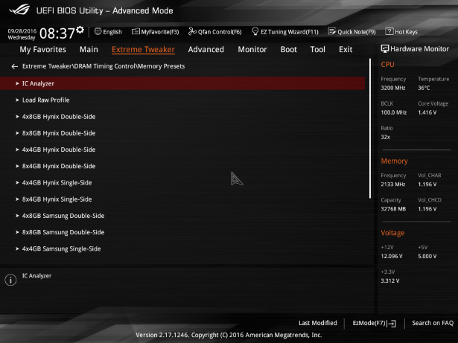Switch to EzMode(F7)

[x=374, y=323]
